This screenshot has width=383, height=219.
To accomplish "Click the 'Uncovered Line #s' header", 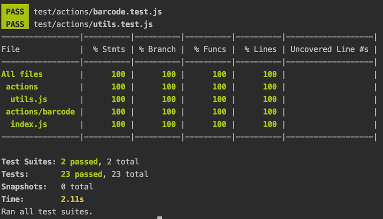I will click(329, 49).
